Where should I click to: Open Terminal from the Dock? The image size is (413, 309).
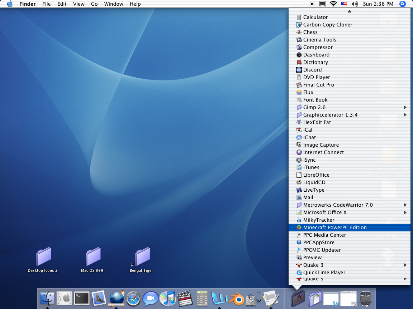point(81,298)
